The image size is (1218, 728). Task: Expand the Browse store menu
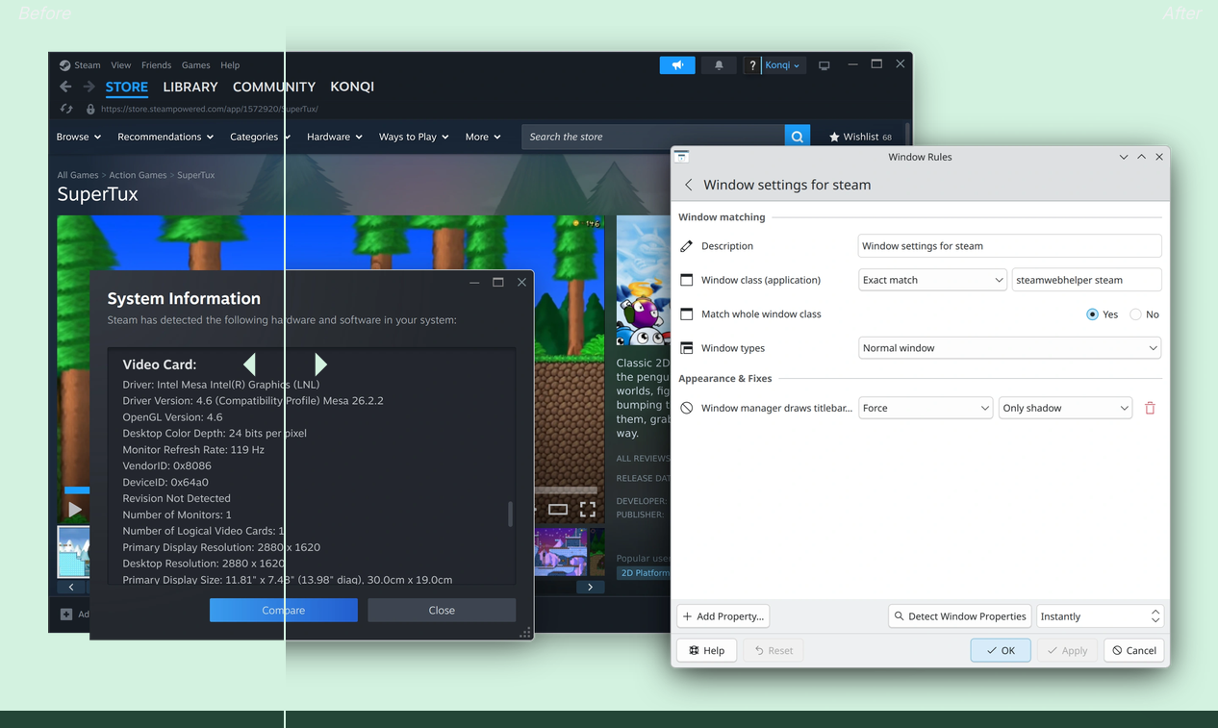[x=78, y=137]
